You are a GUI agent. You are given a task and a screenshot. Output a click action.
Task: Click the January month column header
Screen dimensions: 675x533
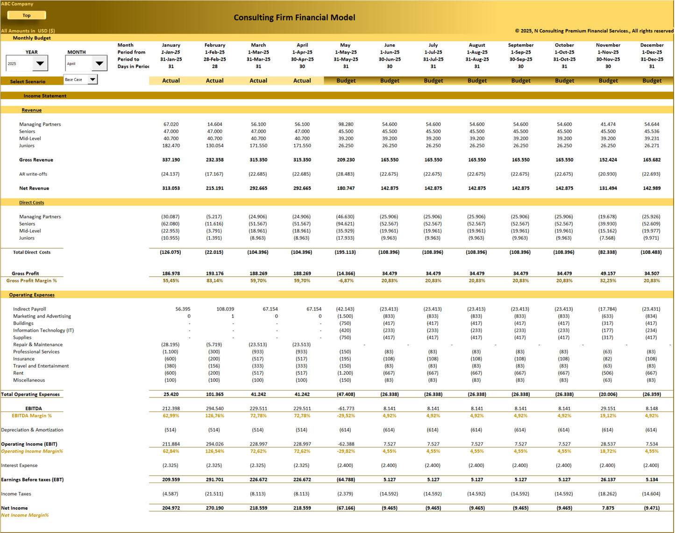(171, 45)
